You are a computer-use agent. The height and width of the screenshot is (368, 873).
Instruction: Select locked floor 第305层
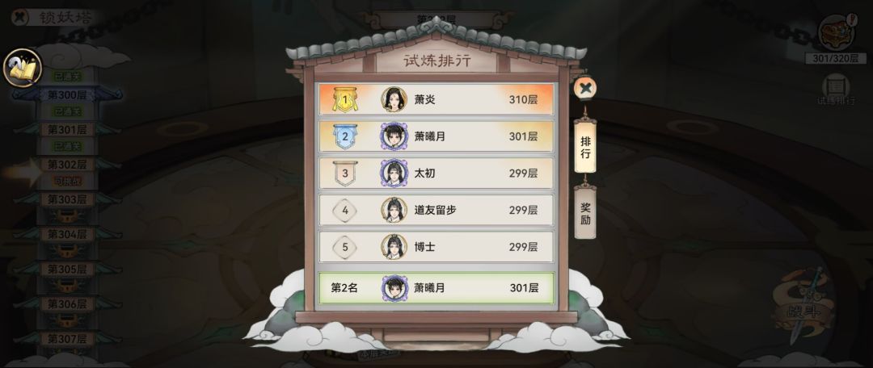[67, 269]
